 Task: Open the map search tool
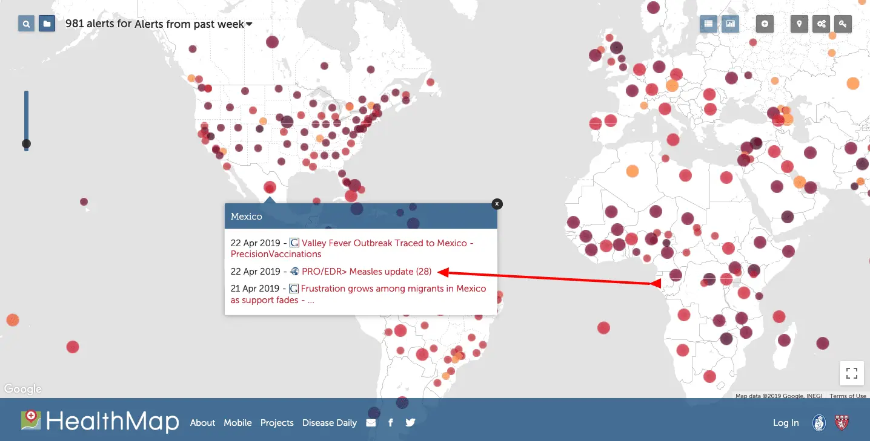pyautogui.click(x=26, y=24)
